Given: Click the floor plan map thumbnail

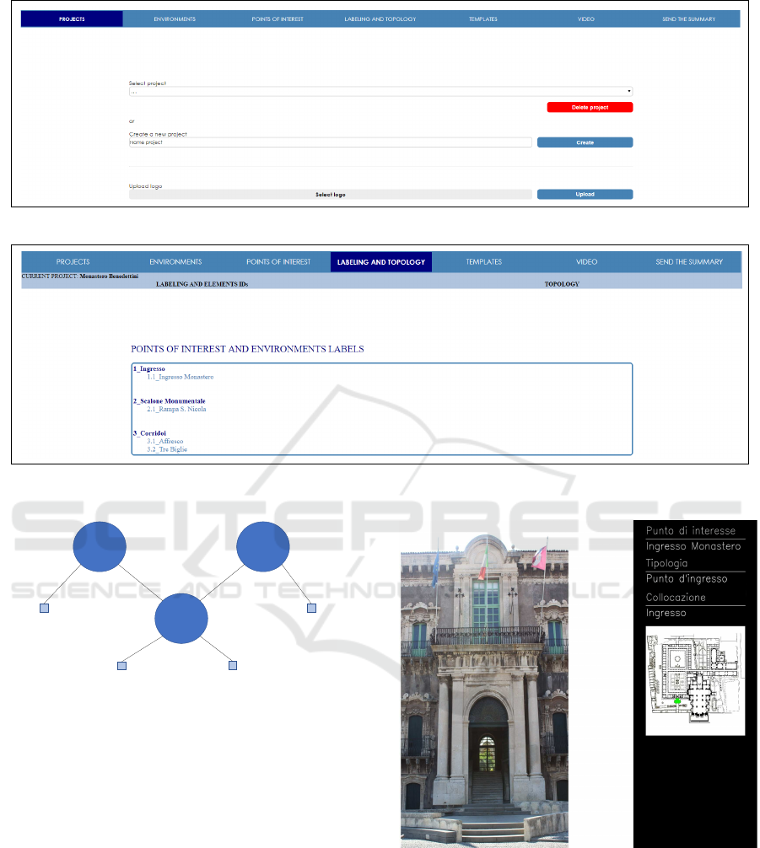Looking at the screenshot, I should click(695, 680).
